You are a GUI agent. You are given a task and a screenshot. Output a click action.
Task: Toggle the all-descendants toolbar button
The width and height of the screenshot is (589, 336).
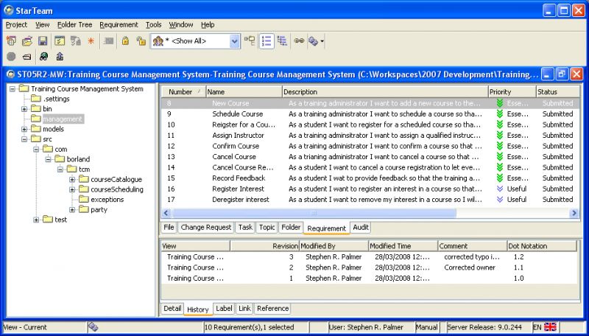point(250,41)
